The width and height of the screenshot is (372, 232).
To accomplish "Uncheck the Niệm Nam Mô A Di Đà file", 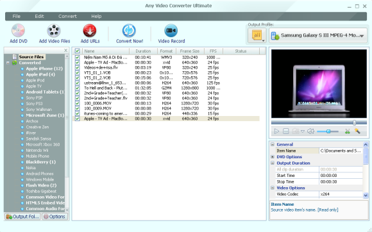I will (x=77, y=57).
